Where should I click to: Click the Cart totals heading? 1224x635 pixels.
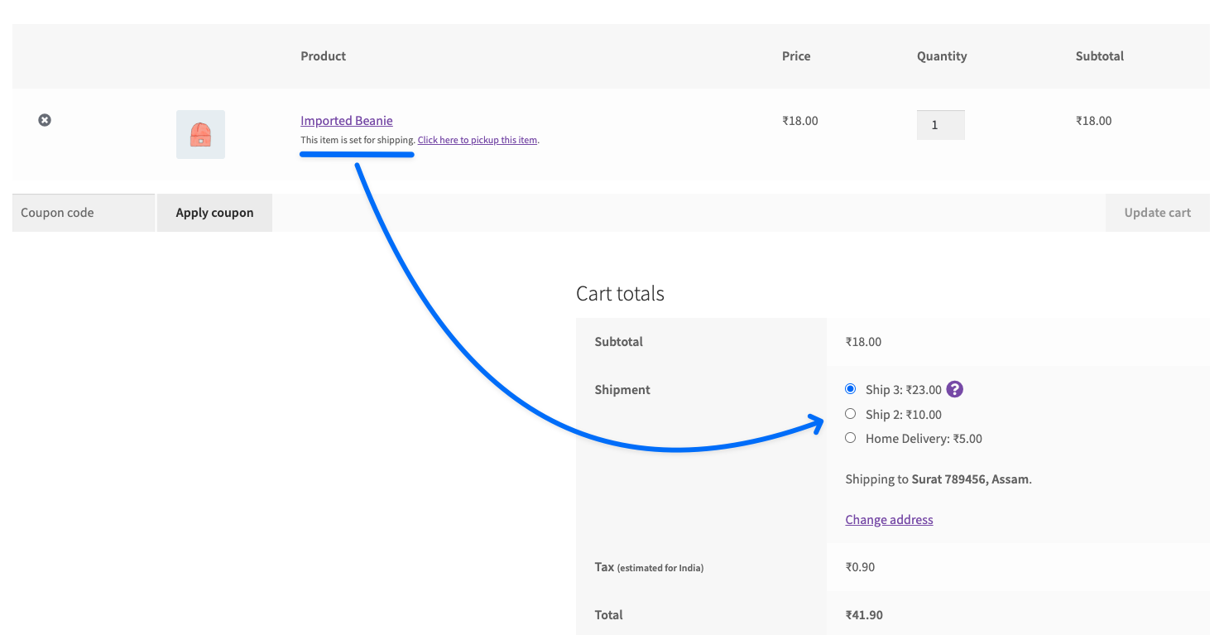(620, 294)
